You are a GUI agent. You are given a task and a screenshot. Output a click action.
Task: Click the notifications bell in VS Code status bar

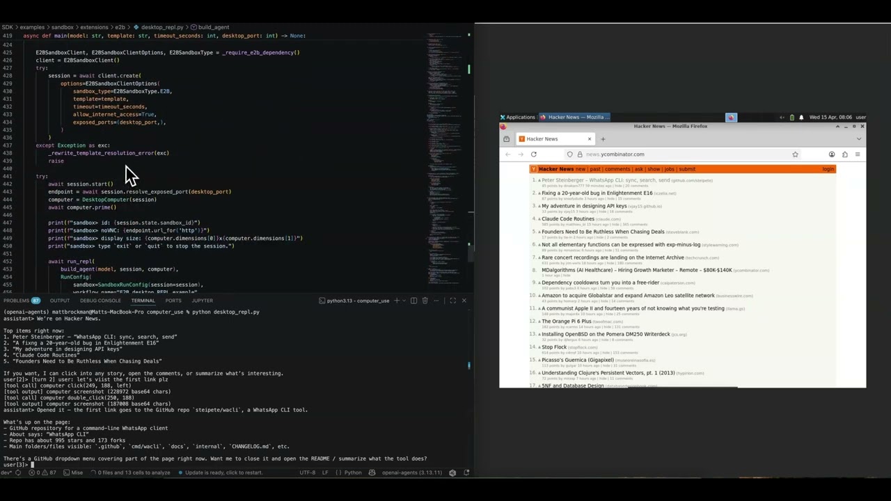pos(466,472)
